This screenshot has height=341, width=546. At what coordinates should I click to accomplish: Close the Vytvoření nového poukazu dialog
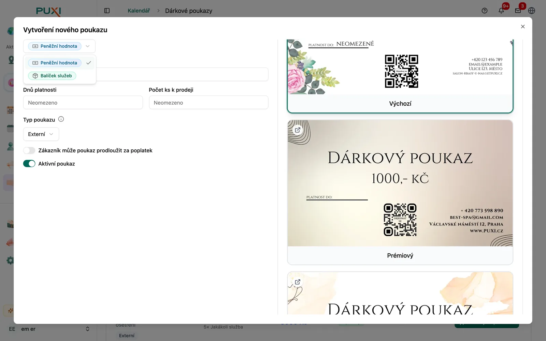point(523,27)
